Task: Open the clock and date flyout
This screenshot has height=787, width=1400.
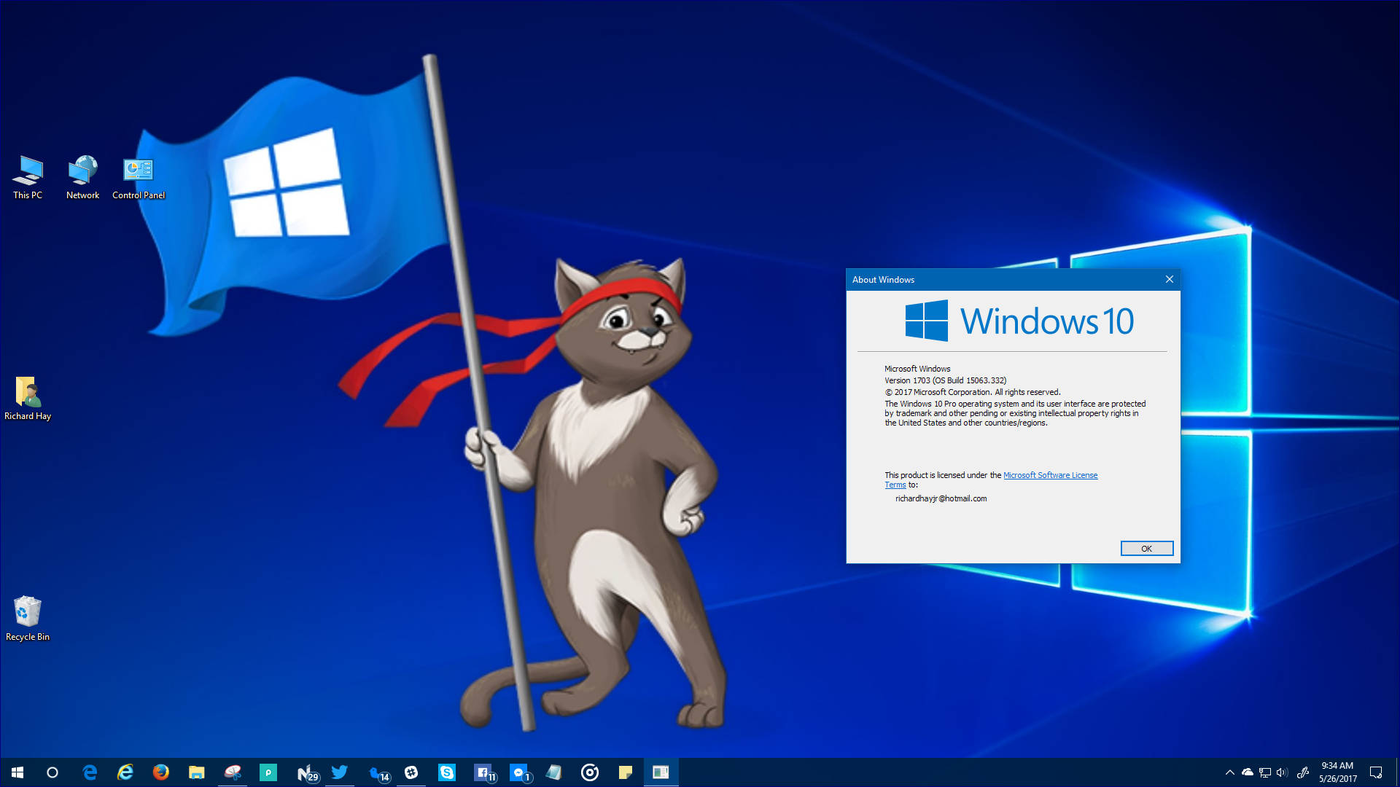Action: coord(1337,772)
